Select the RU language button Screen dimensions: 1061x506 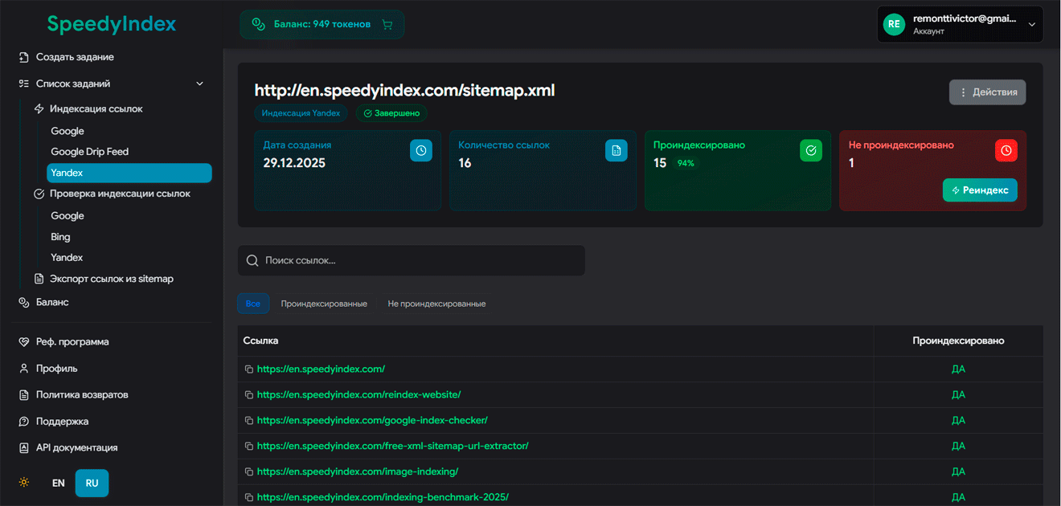[x=92, y=484]
